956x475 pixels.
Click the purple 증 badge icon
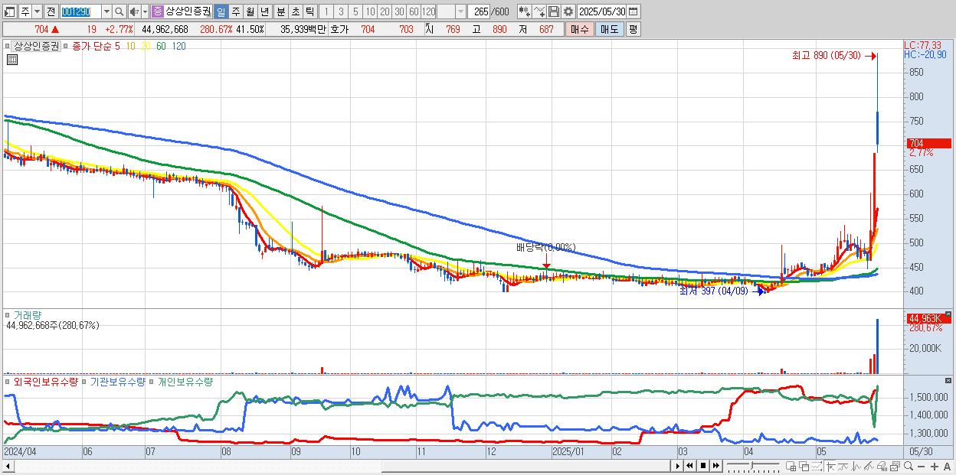pyautogui.click(x=157, y=11)
